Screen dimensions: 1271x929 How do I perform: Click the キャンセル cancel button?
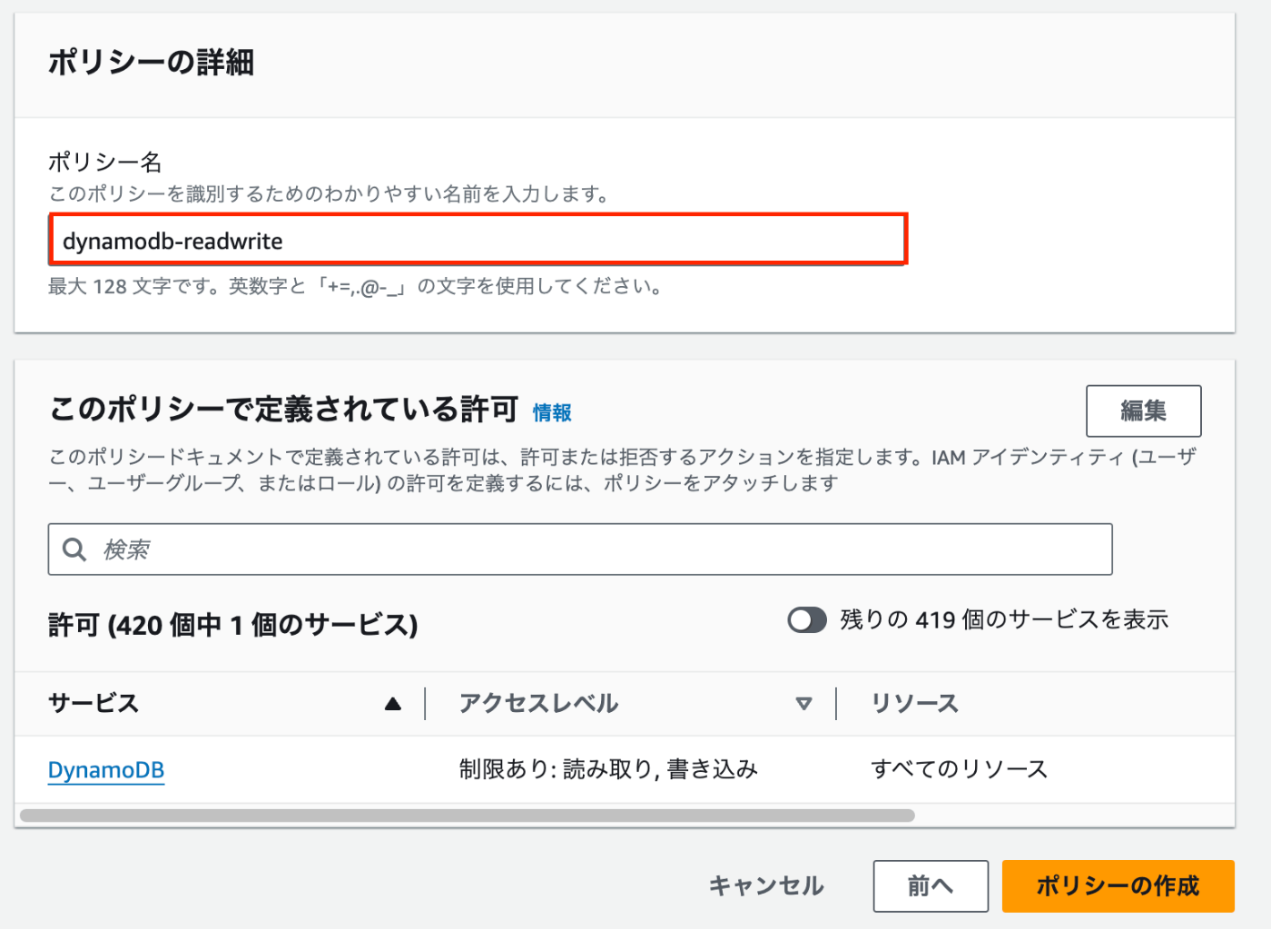click(766, 885)
